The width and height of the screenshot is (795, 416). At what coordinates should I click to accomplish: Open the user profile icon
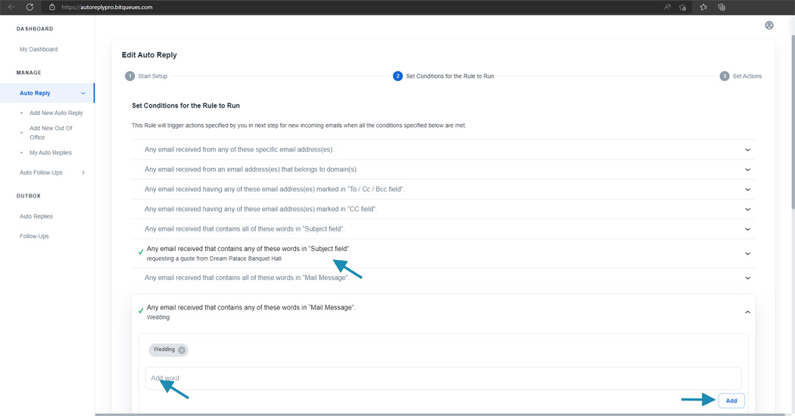769,25
